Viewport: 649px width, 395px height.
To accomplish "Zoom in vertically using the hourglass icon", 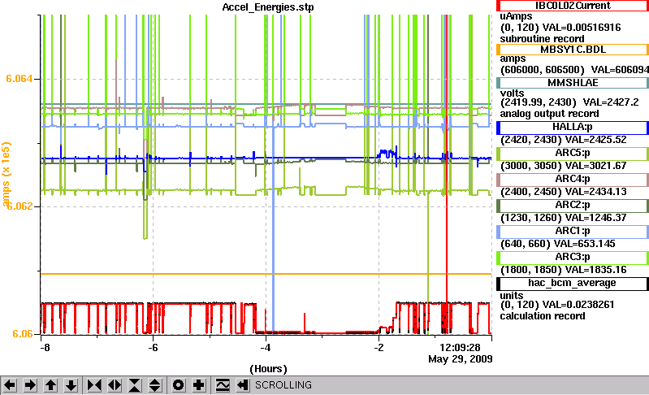I will pyautogui.click(x=135, y=385).
